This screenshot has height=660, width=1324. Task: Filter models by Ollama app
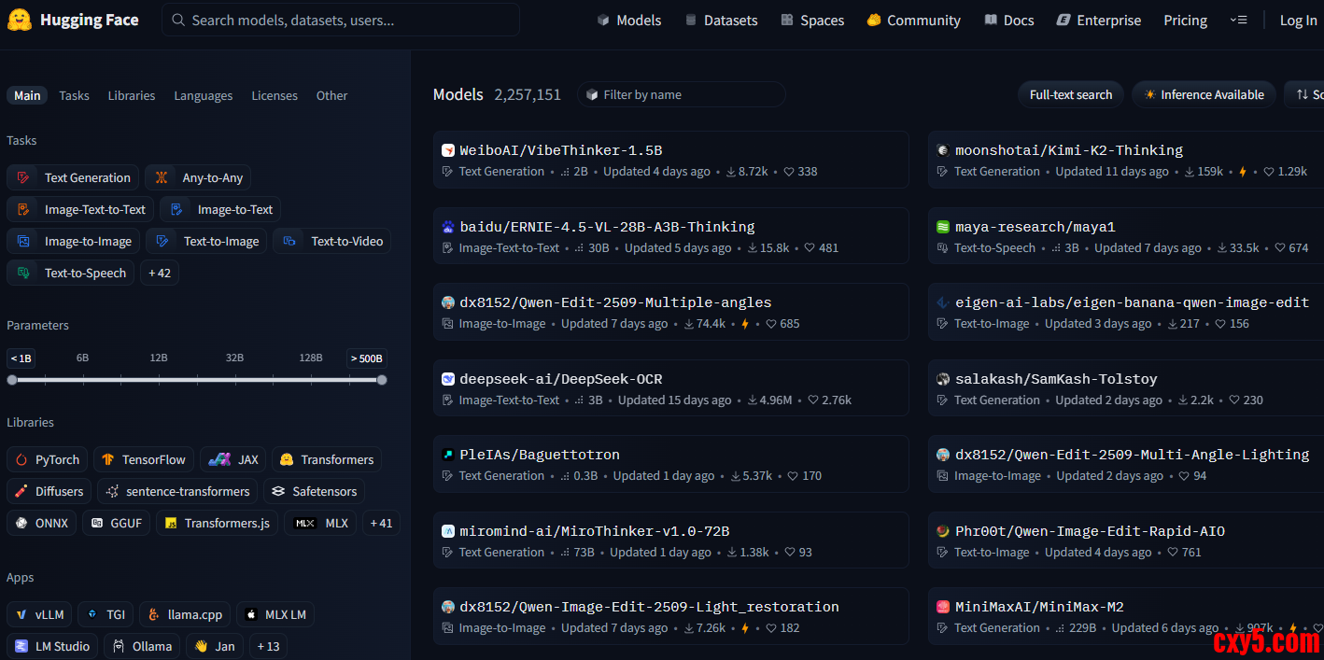coord(142,646)
